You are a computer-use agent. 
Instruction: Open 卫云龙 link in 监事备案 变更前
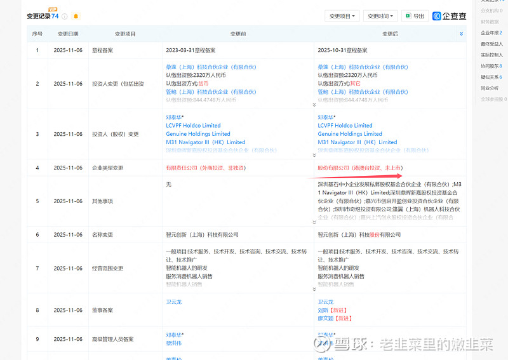click(x=173, y=302)
